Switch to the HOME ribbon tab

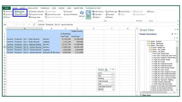click(x=15, y=8)
